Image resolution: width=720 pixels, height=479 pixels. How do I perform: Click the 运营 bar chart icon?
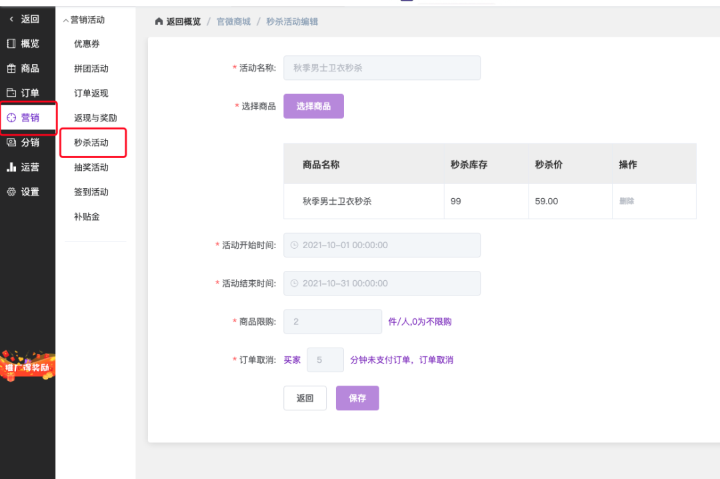(x=11, y=167)
